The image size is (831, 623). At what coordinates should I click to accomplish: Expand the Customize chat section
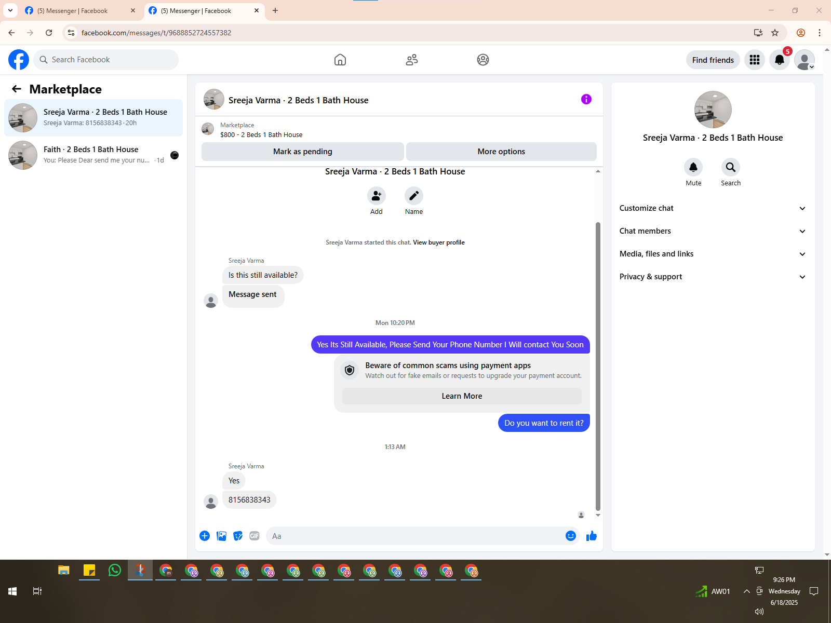coord(713,208)
